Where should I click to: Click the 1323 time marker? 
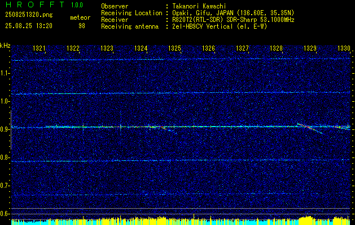point(107,48)
